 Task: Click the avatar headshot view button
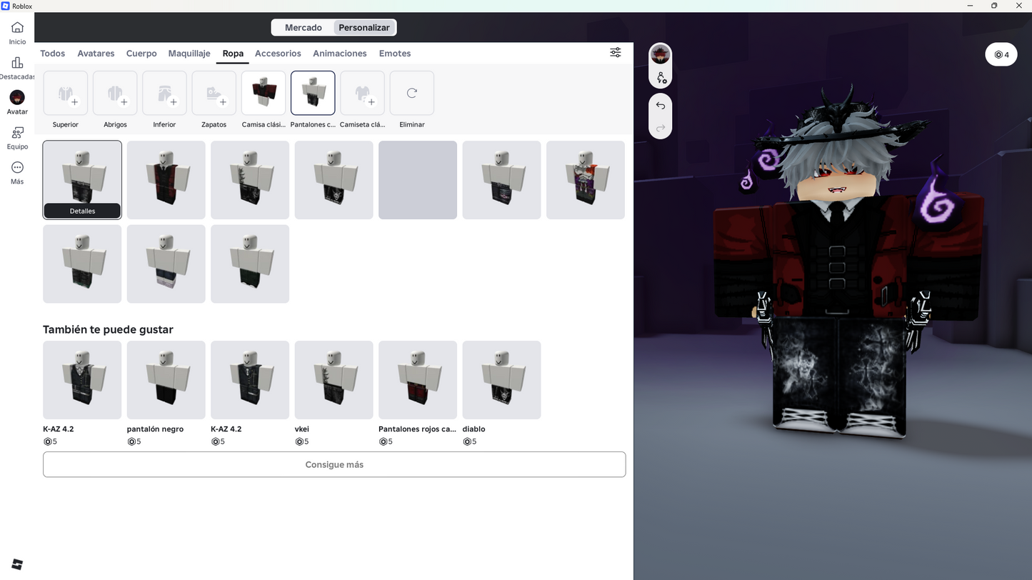pyautogui.click(x=661, y=54)
